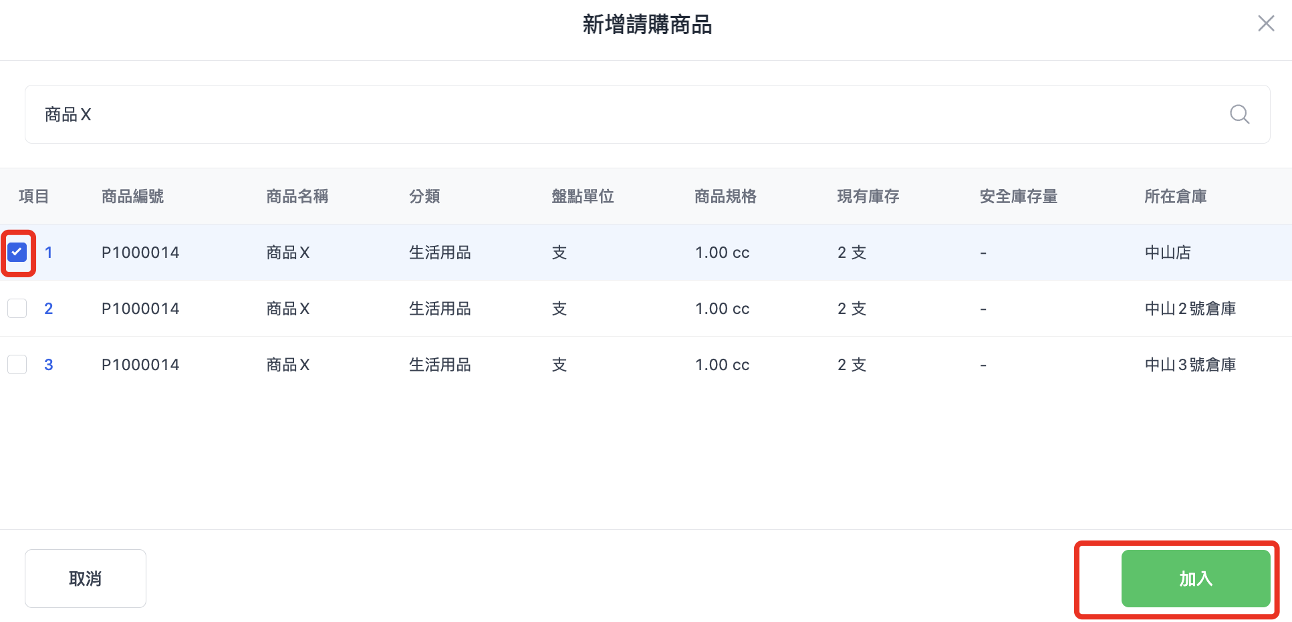Click the 商品編號 column header
The width and height of the screenshot is (1292, 622).
132,196
